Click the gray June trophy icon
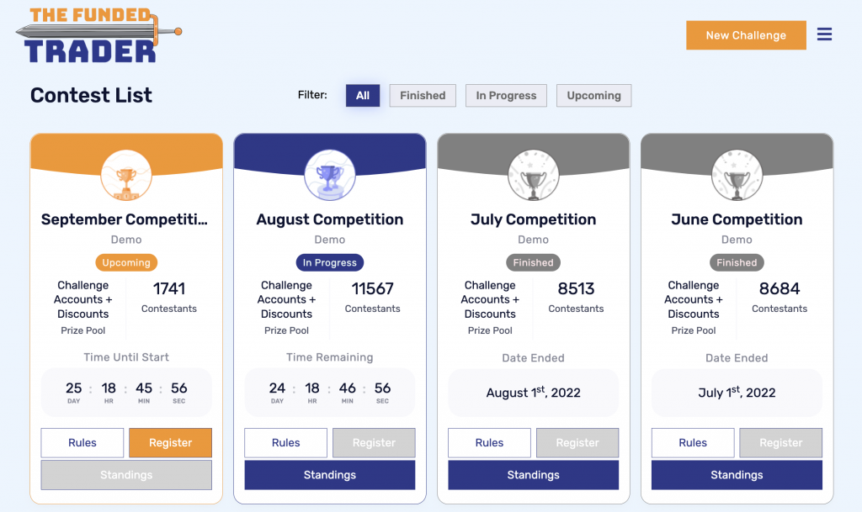This screenshot has width=862, height=512. pos(737,176)
